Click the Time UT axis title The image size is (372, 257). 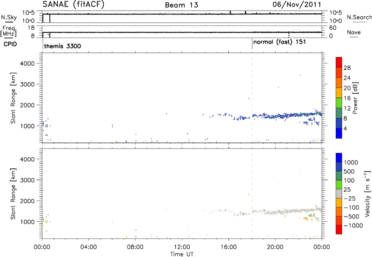point(182,254)
